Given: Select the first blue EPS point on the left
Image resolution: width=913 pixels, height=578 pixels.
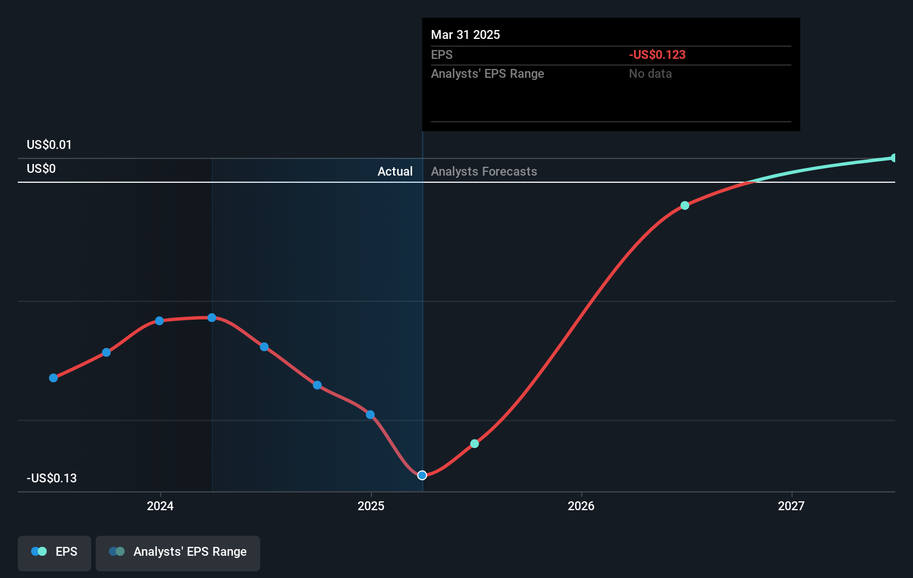Looking at the screenshot, I should [x=53, y=377].
